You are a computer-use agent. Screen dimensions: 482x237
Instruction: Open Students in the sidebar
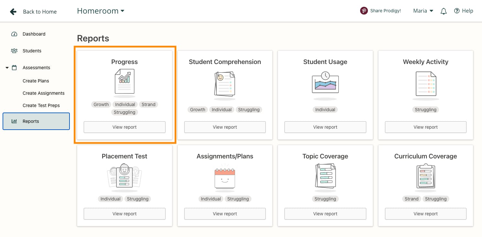coord(32,51)
